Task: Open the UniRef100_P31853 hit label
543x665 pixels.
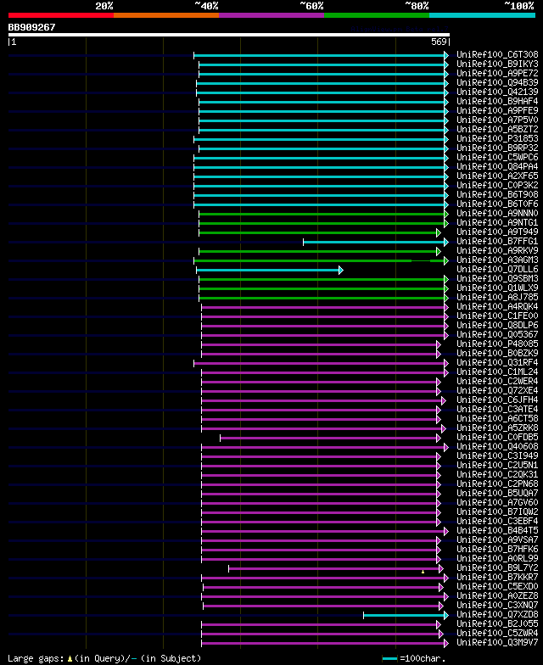Action: point(497,139)
